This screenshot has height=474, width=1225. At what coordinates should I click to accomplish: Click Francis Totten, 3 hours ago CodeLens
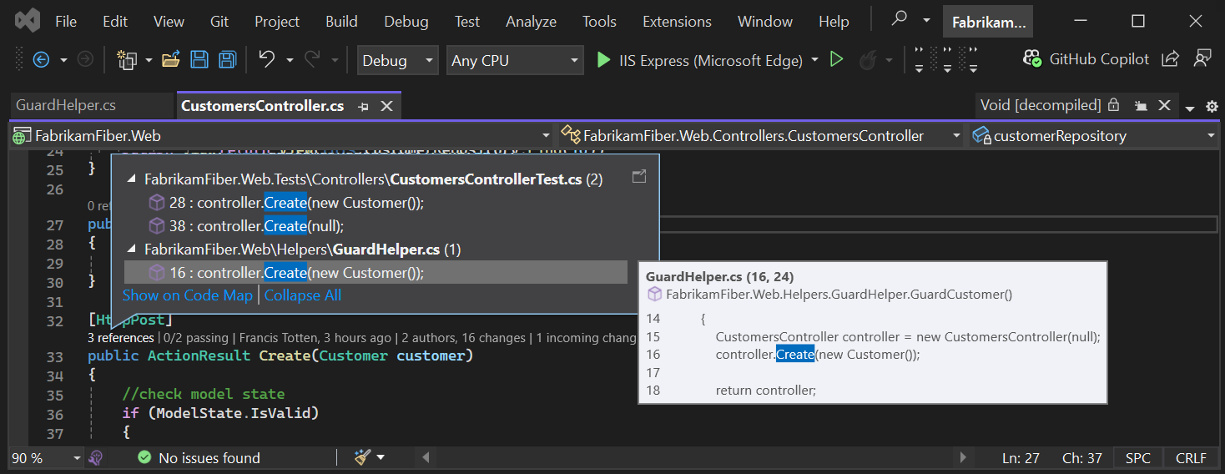pyautogui.click(x=315, y=338)
